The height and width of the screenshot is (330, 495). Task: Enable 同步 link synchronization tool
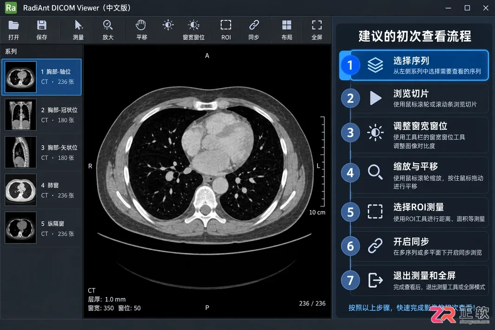click(x=254, y=25)
